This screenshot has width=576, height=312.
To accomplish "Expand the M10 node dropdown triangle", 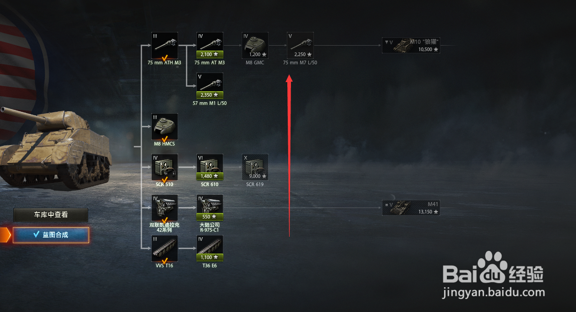I will [386, 42].
